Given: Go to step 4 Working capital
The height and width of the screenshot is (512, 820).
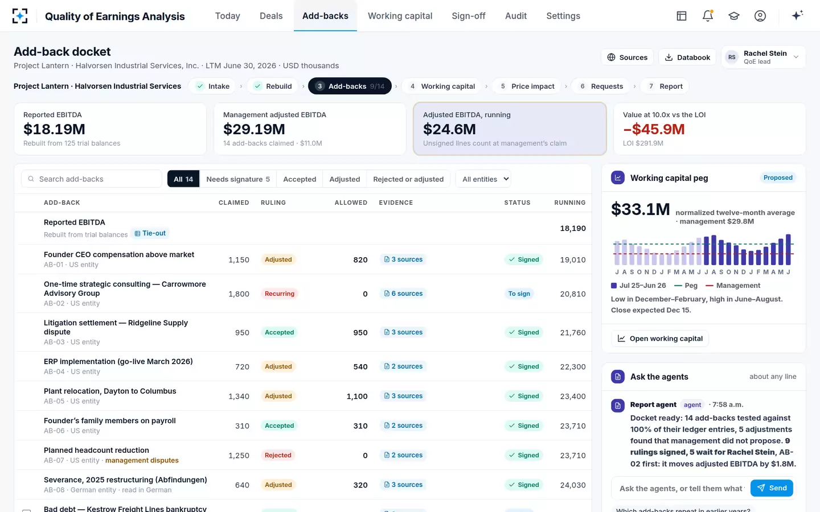Looking at the screenshot, I should 442,86.
